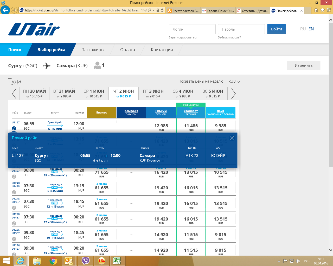Image resolution: width=333 pixels, height=266 pixels.
Task: Click the browser back arrow button
Action: point(5,10)
